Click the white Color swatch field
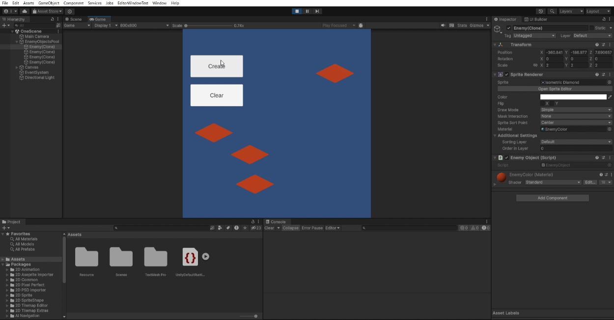 pyautogui.click(x=573, y=97)
